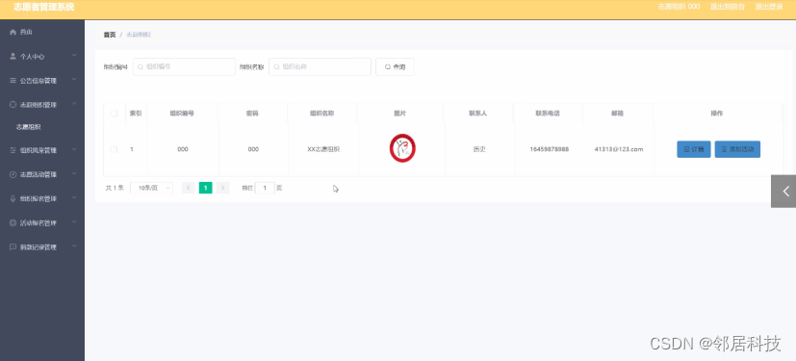Viewport: 796px width, 361px height.
Task: Click the 详情 button for XX志愿组织
Action: click(x=693, y=149)
